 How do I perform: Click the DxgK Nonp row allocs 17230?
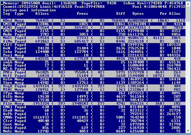coord(43,100)
